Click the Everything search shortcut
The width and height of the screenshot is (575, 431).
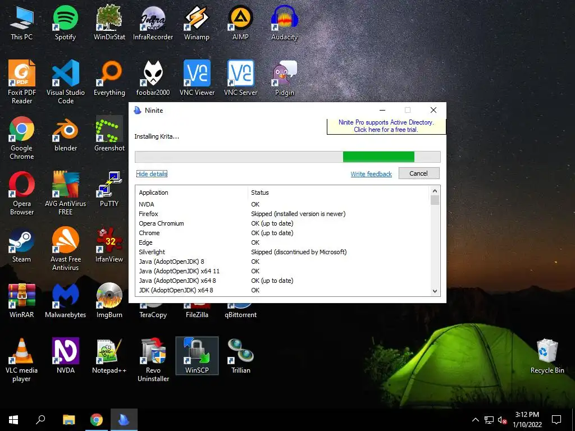pos(109,79)
